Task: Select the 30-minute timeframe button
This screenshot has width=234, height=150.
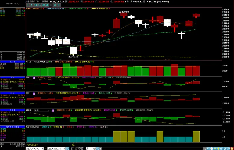Action: [x=43, y=5]
